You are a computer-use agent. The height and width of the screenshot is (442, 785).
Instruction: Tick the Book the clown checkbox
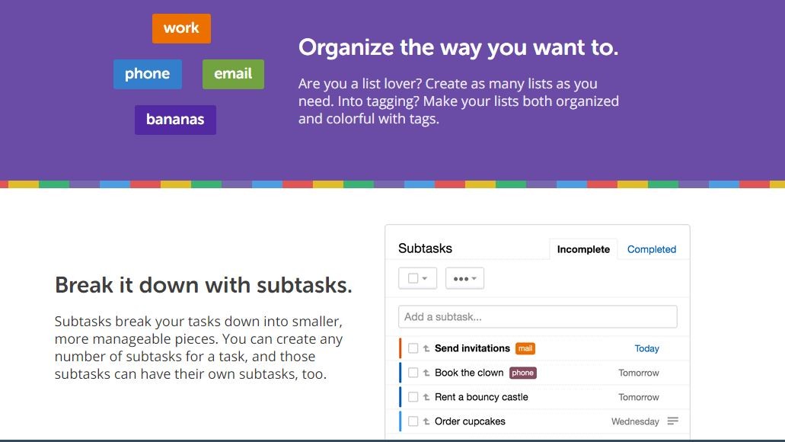click(413, 373)
